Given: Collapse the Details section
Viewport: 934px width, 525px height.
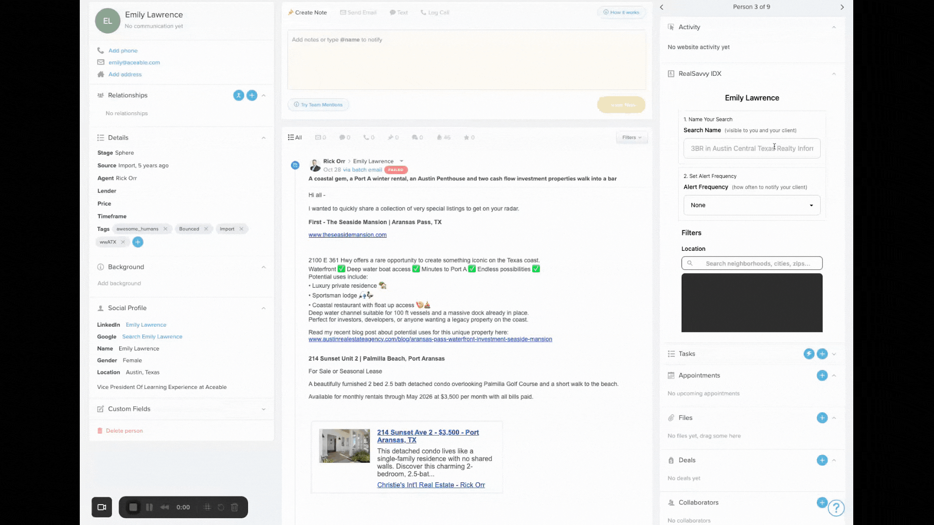Looking at the screenshot, I should tap(263, 138).
